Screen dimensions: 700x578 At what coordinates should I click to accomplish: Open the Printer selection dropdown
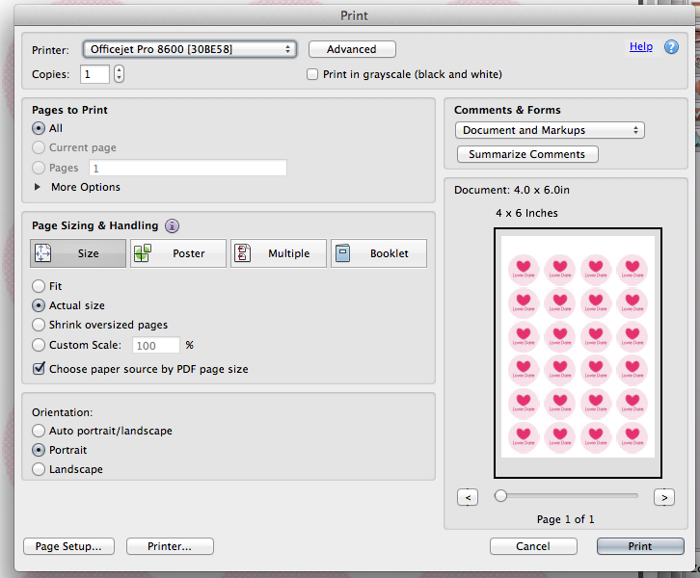click(189, 49)
